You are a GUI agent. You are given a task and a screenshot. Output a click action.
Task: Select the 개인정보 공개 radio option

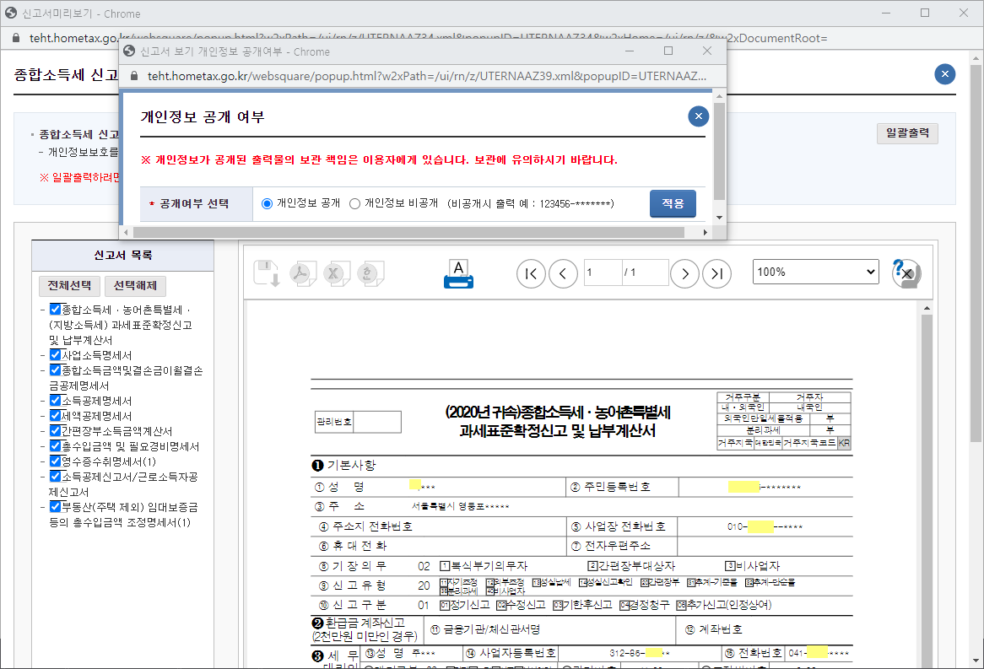[268, 203]
